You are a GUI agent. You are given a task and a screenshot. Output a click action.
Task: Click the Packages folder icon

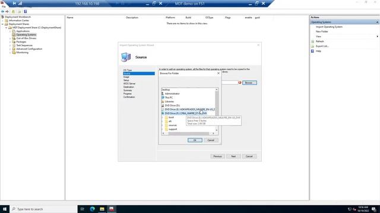point(14,42)
